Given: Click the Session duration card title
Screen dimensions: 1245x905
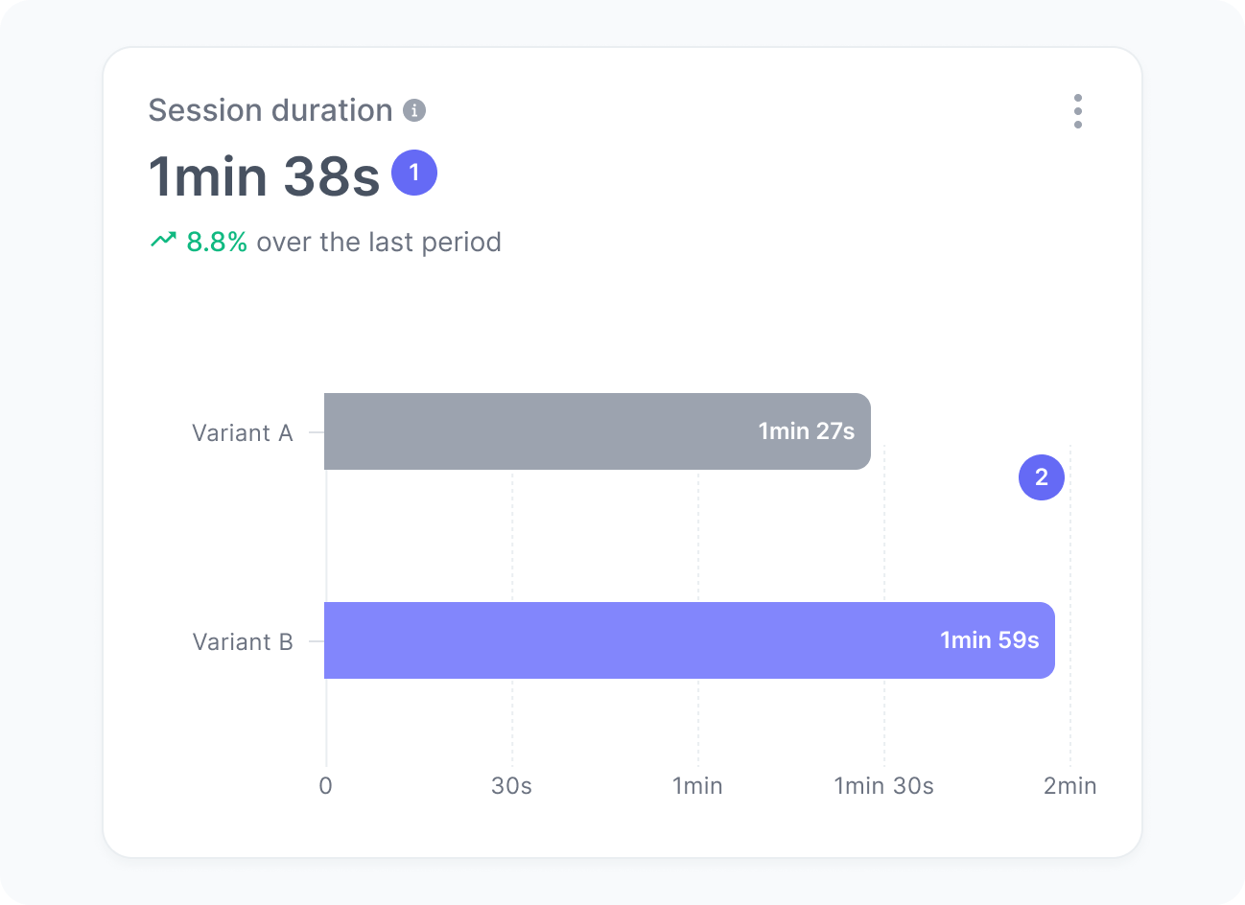Looking at the screenshot, I should (271, 110).
